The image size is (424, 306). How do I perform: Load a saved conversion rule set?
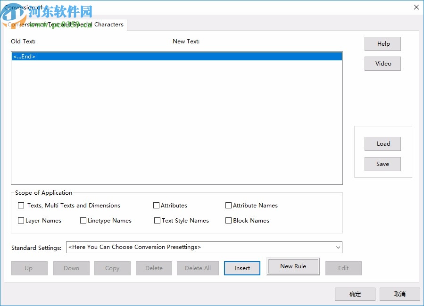click(x=382, y=144)
